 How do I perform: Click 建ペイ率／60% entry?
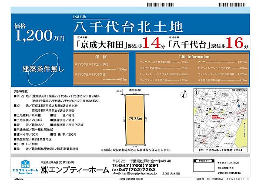pos(26,134)
